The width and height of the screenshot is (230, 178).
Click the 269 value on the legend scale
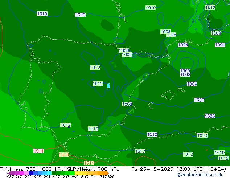point(28,177)
